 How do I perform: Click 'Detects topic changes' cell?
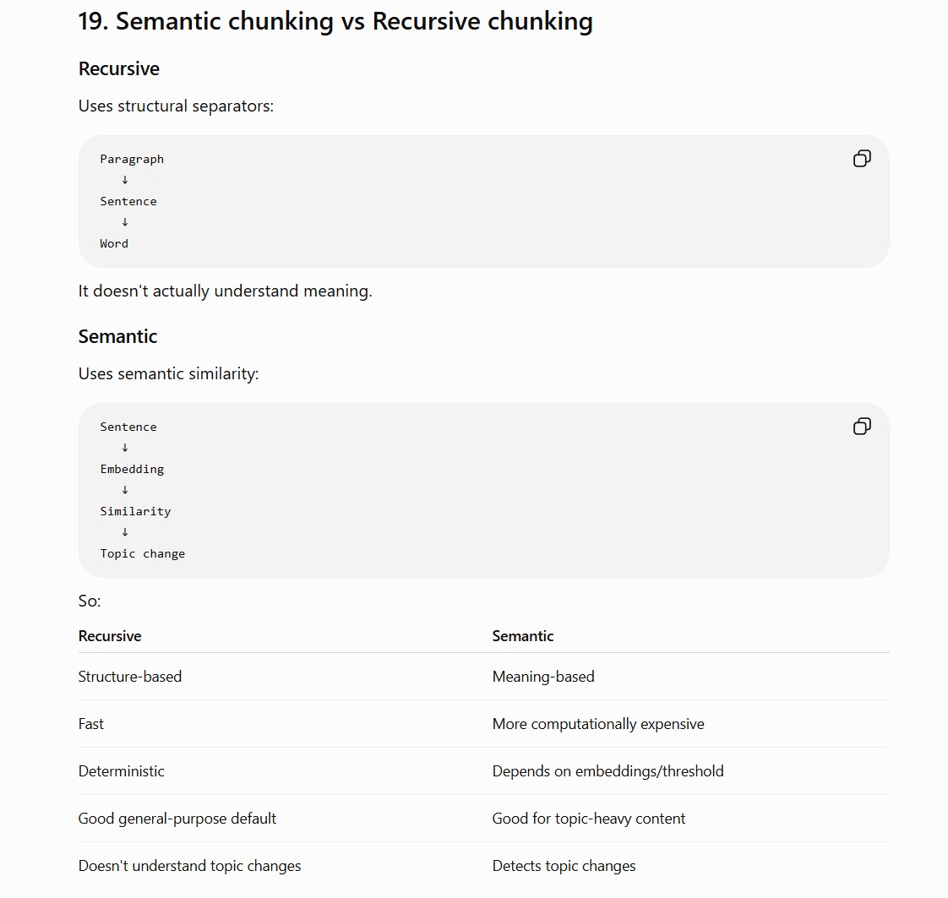pyautogui.click(x=564, y=866)
